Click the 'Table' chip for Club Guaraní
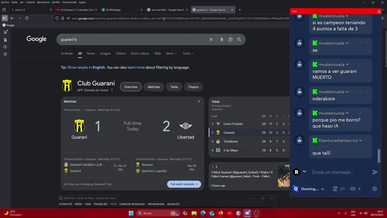Viewport: 387px width, 218px height. (x=174, y=87)
